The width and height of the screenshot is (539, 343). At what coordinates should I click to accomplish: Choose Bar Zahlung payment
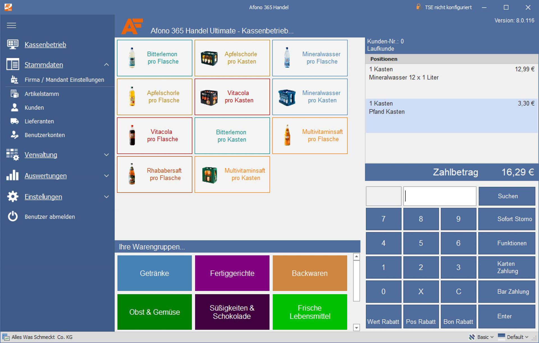click(507, 292)
